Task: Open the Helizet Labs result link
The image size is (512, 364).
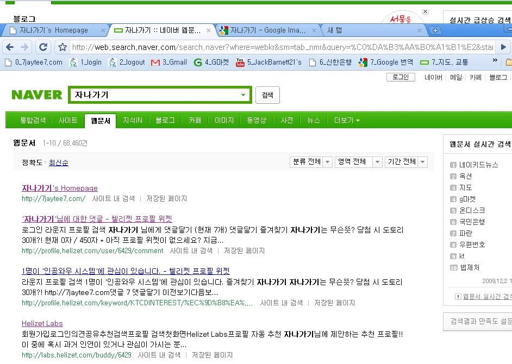Action: pos(42,323)
